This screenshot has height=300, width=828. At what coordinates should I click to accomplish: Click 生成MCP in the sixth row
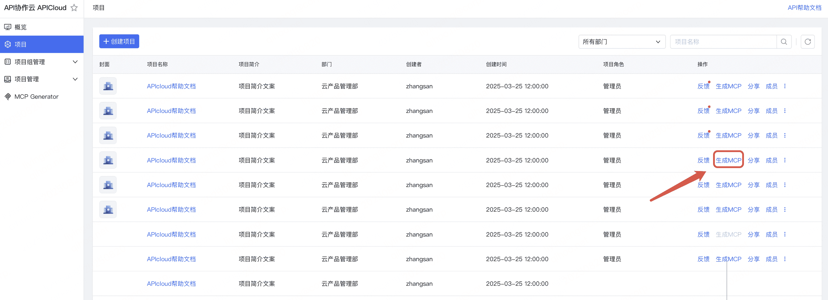coord(728,210)
